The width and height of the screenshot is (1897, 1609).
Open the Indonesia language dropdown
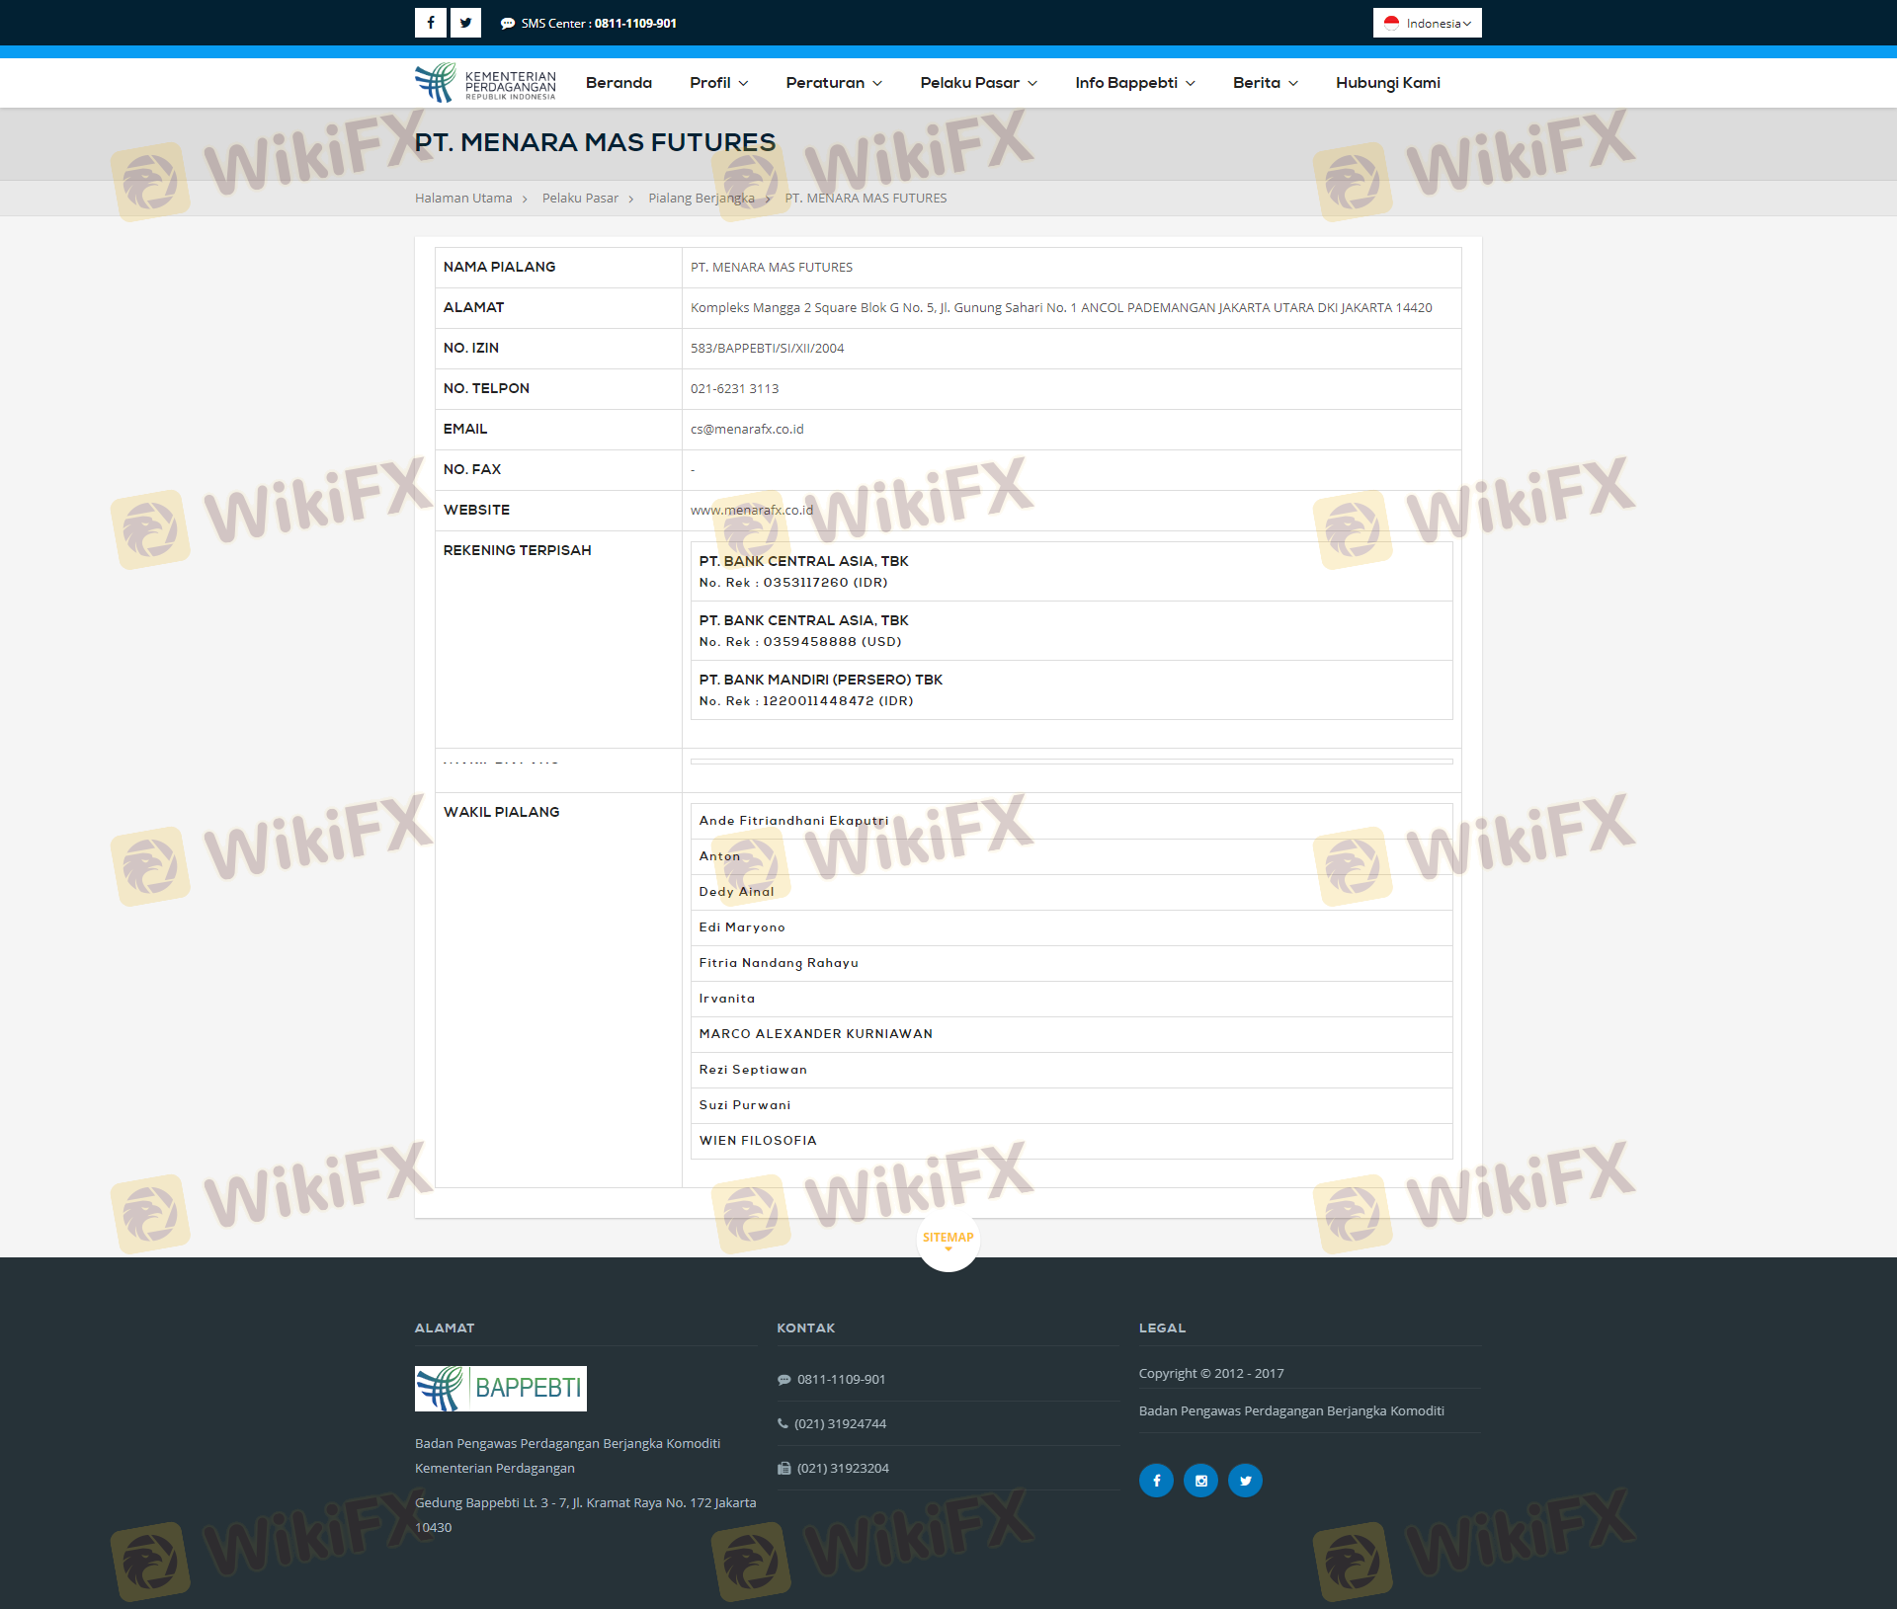[x=1428, y=23]
